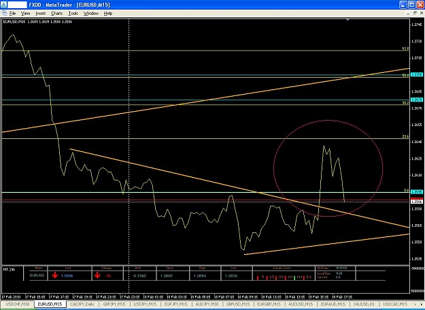The height and width of the screenshot is (310, 425).
Task: Click the 17 Feb 23:15 time axis label
Action: [x=130, y=296]
